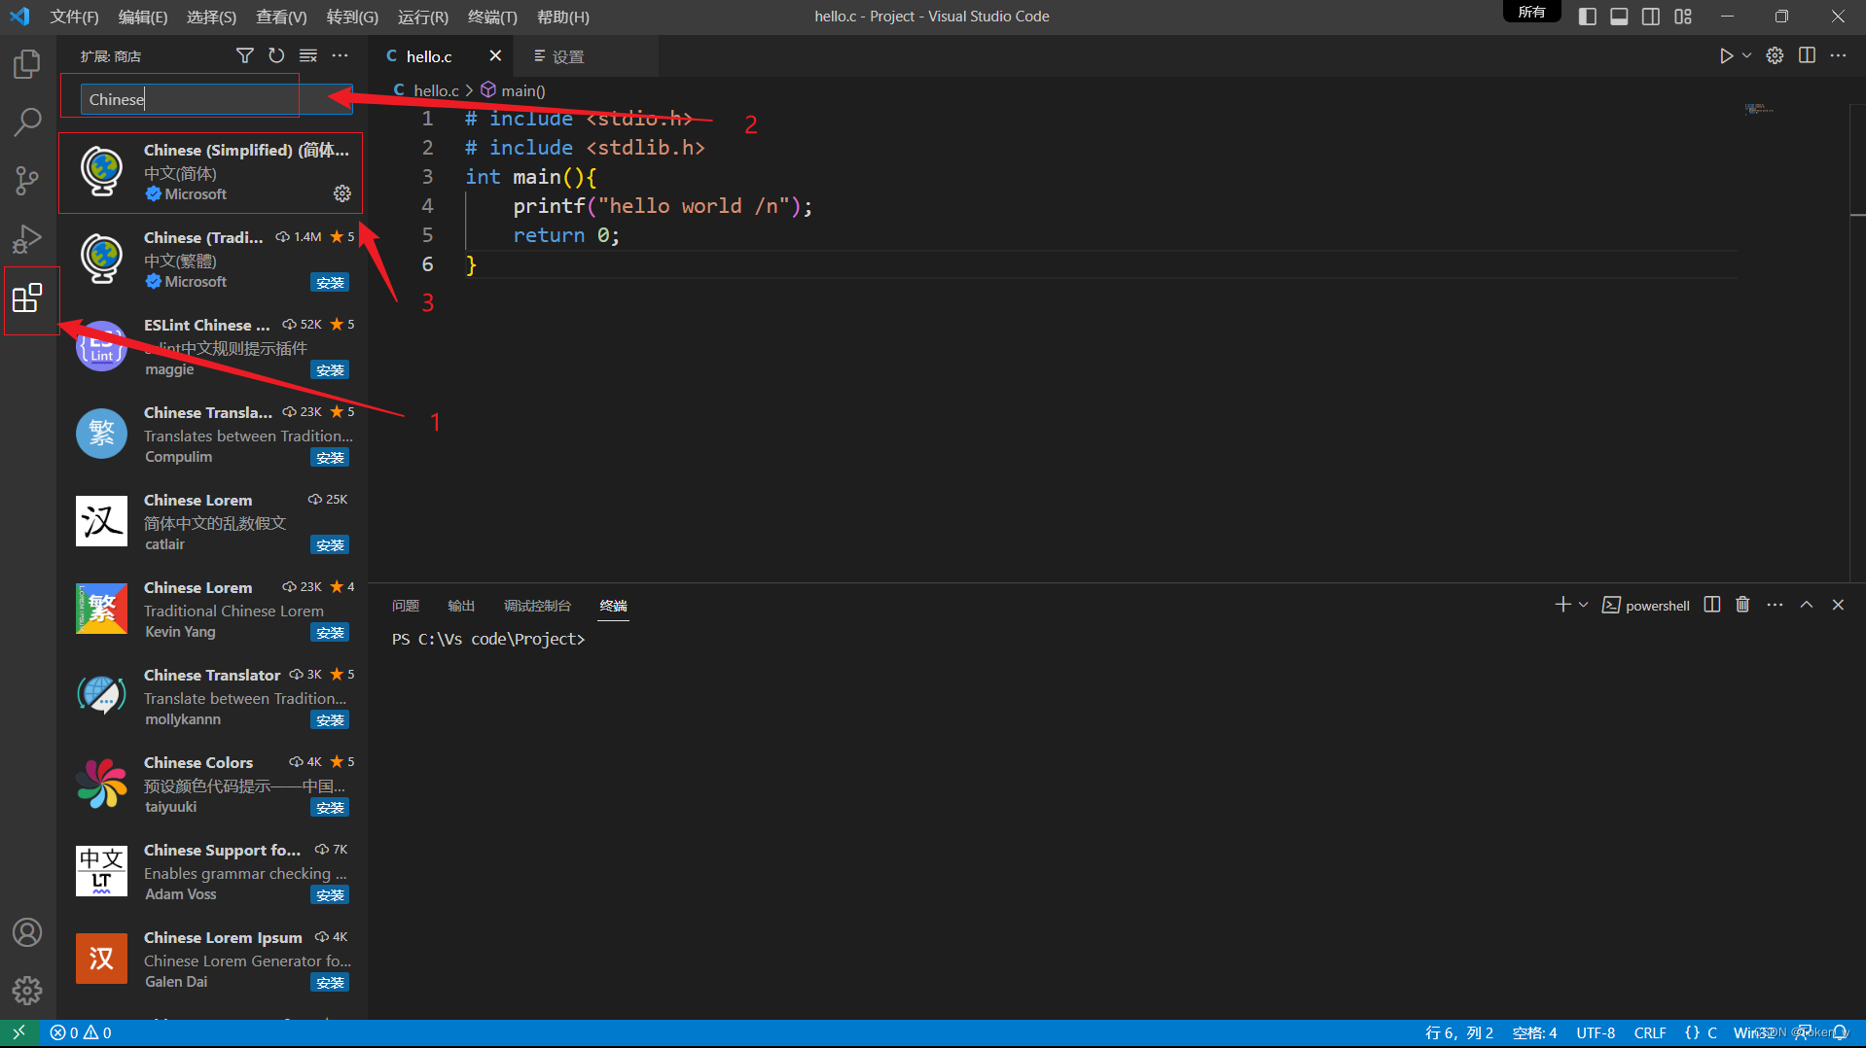Expand the run button dropdown arrow
Screen dimensions: 1866x1048
[1747, 55]
